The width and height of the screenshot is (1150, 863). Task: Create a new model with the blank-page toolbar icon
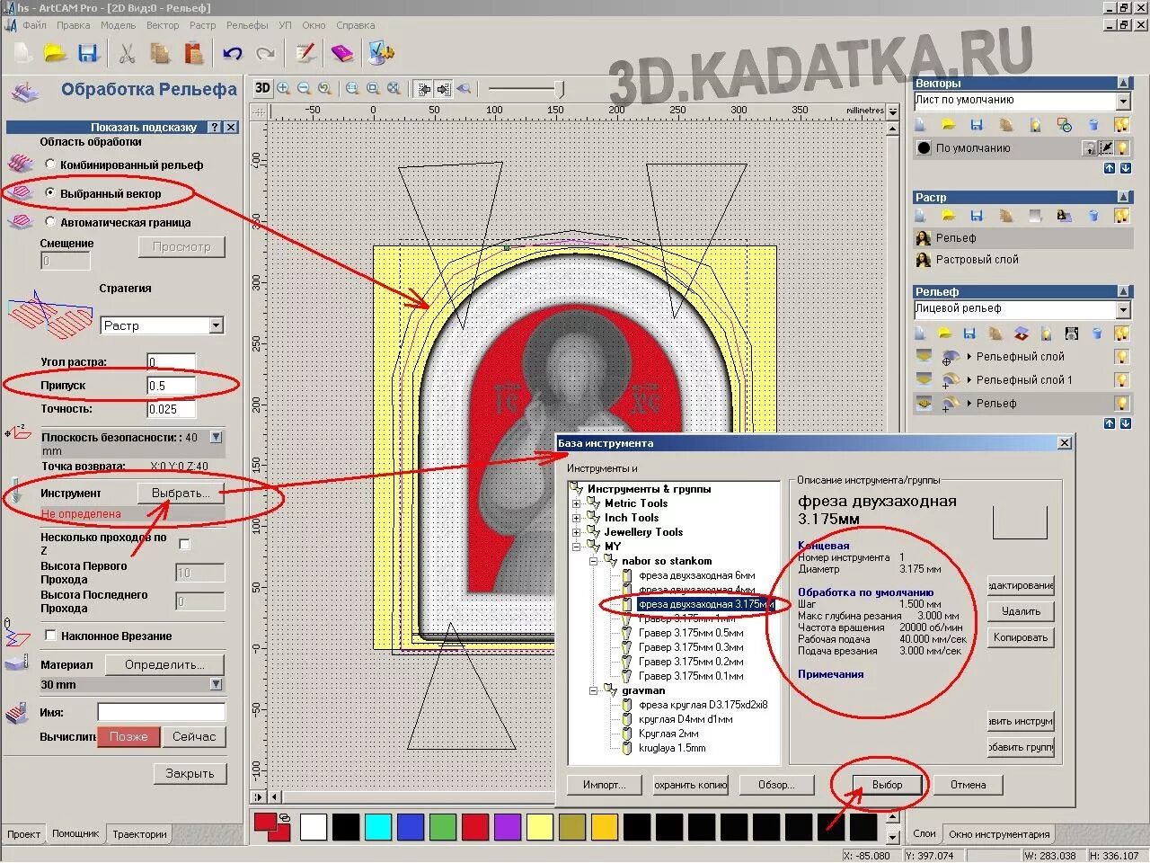pyautogui.click(x=23, y=53)
